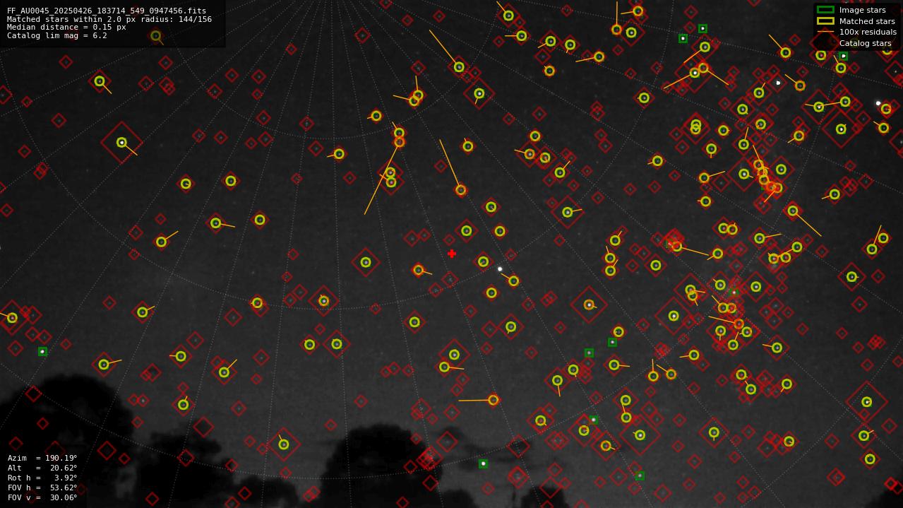Click the 'Rot h = 3.92°' readout
903x508 pixels.
(42, 478)
